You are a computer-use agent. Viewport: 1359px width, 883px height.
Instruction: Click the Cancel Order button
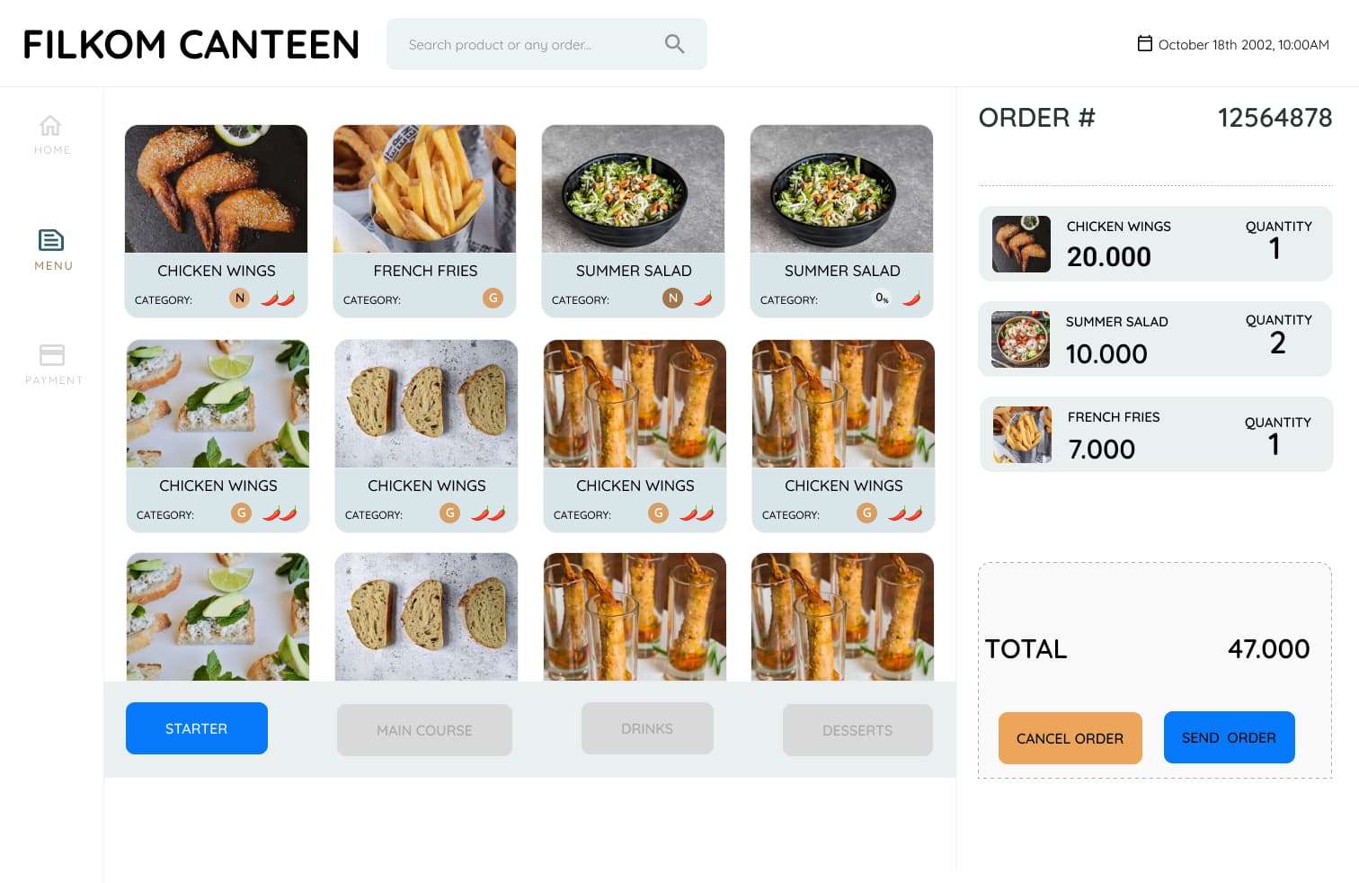[x=1070, y=737]
